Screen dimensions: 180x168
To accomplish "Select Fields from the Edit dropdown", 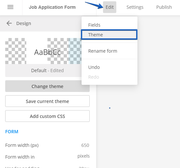I will pos(109,25).
